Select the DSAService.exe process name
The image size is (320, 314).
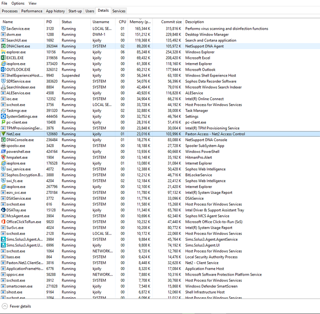[19, 198]
